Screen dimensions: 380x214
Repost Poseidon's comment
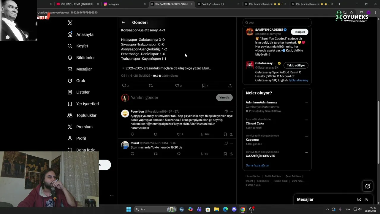tap(156, 134)
